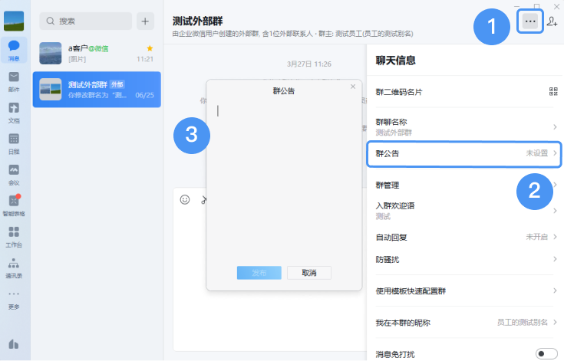The image size is (564, 361).
Task: Open the Smart Sheet (智能表格) sidebar icon
Action: point(14,205)
